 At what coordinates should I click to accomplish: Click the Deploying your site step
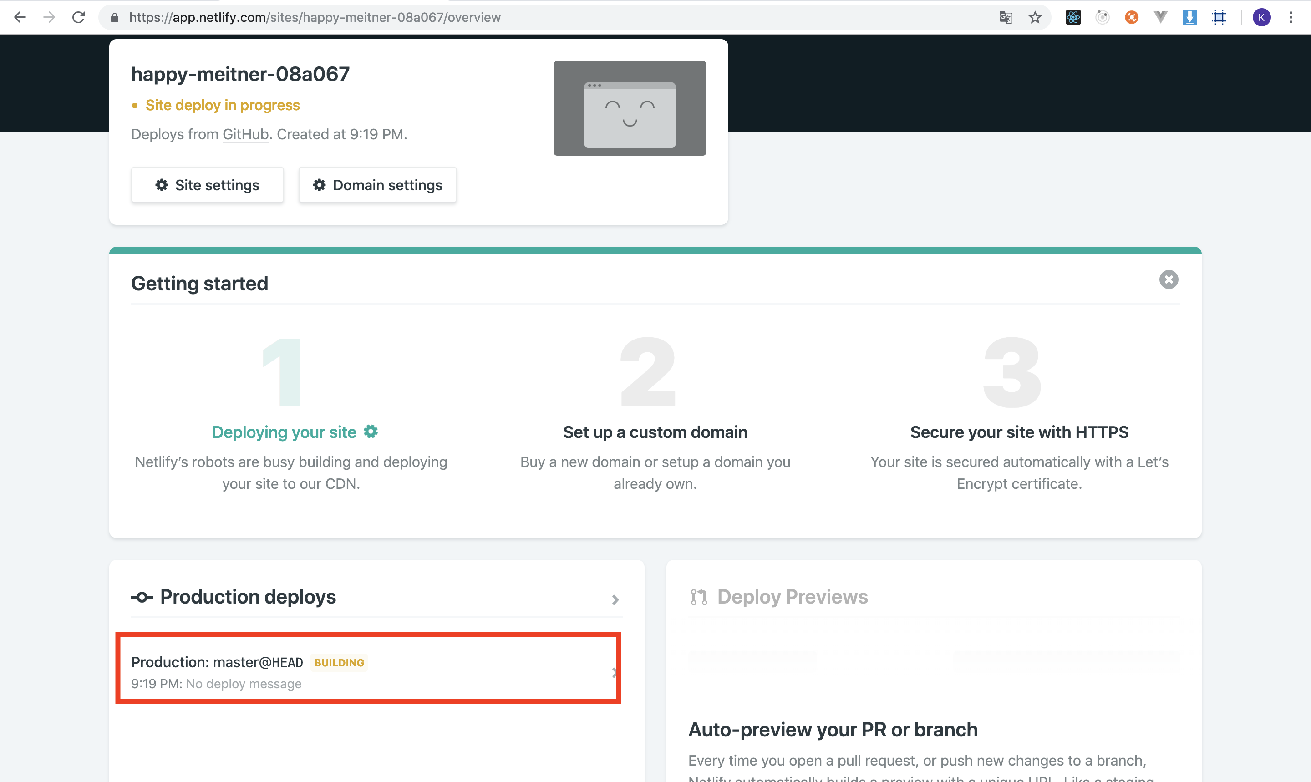[284, 432]
